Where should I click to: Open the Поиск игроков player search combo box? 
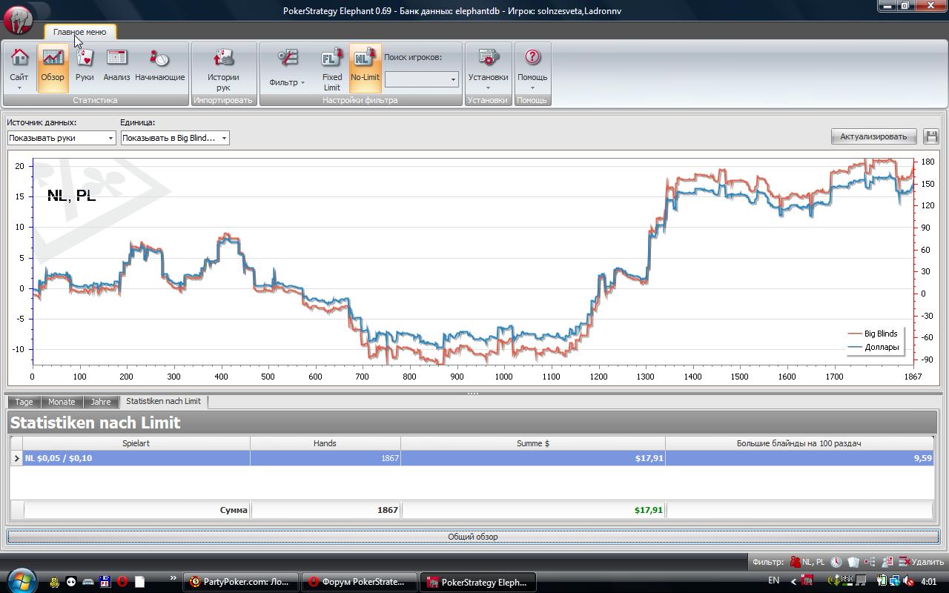point(421,79)
